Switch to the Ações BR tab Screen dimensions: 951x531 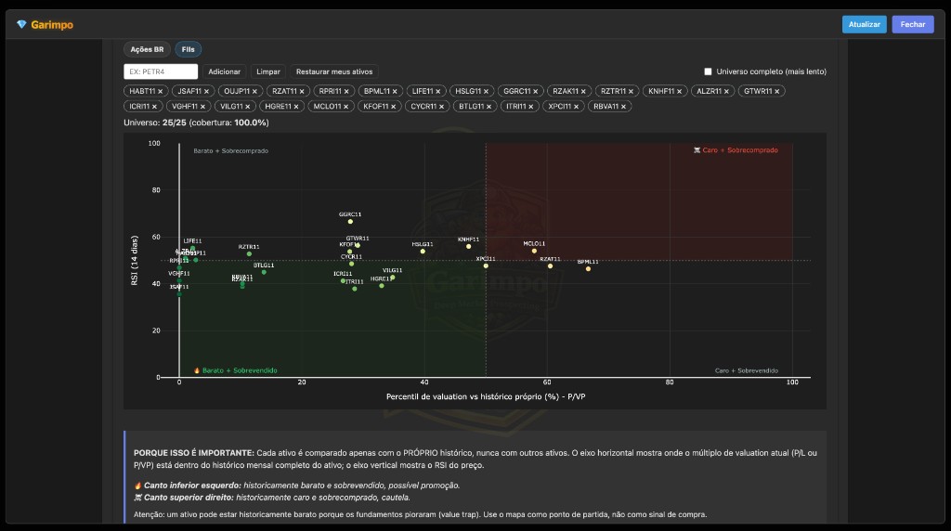coord(147,50)
